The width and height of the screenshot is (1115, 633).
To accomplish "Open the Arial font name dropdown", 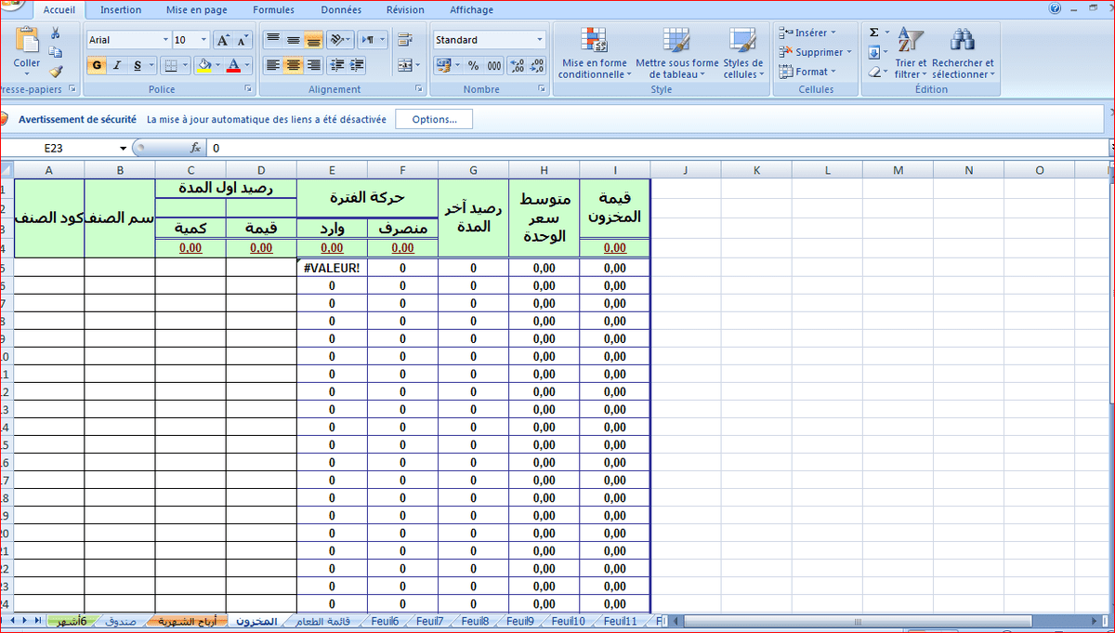I will click(x=166, y=40).
